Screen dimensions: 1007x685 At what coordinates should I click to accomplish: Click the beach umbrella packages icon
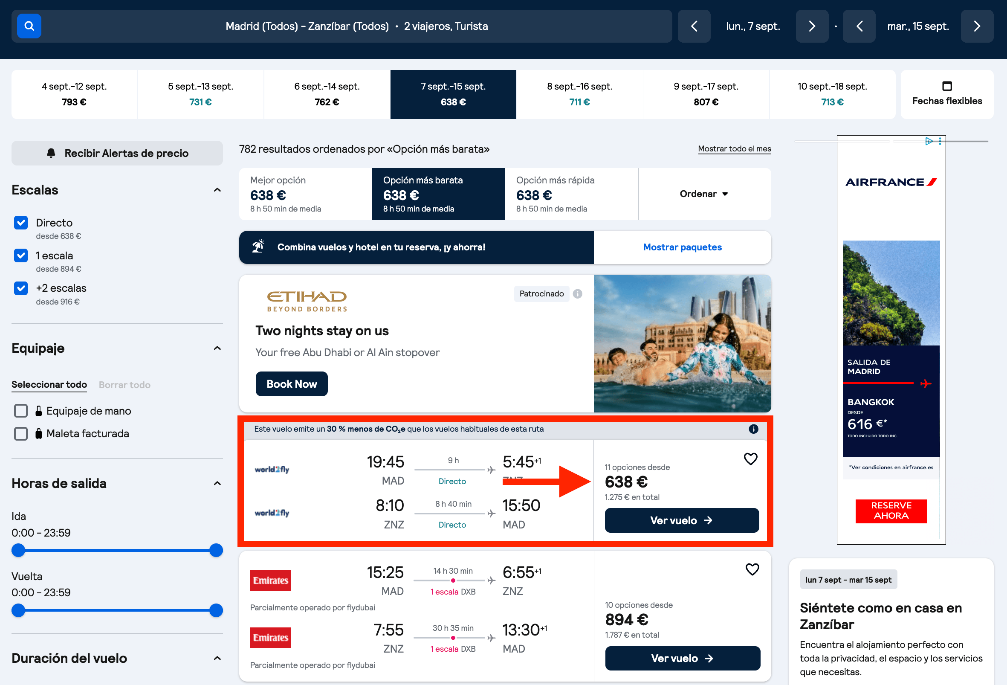[258, 247]
